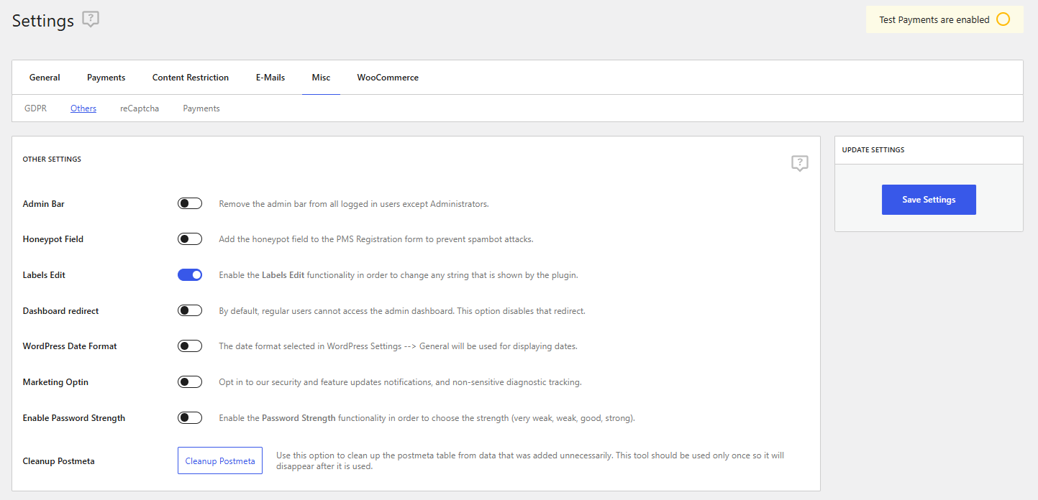Screen dimensions: 1038x500
Task: Enable the Honeypot Field toggle
Action: [190, 239]
